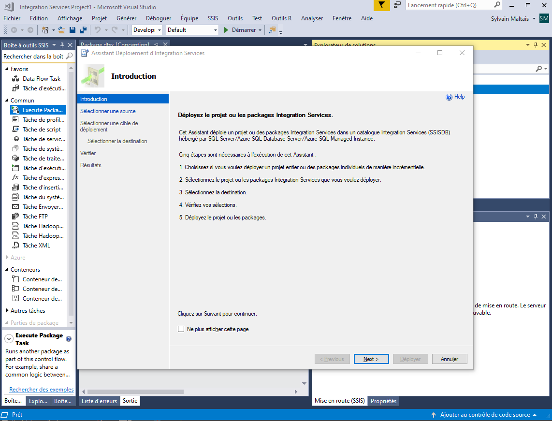Open the SSIS menu
This screenshot has height=421, width=552.
click(x=213, y=18)
